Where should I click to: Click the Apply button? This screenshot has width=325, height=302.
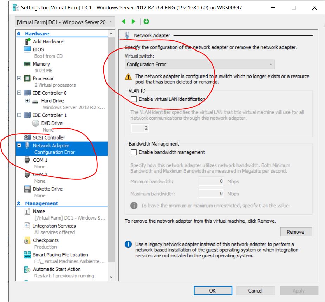click(299, 291)
